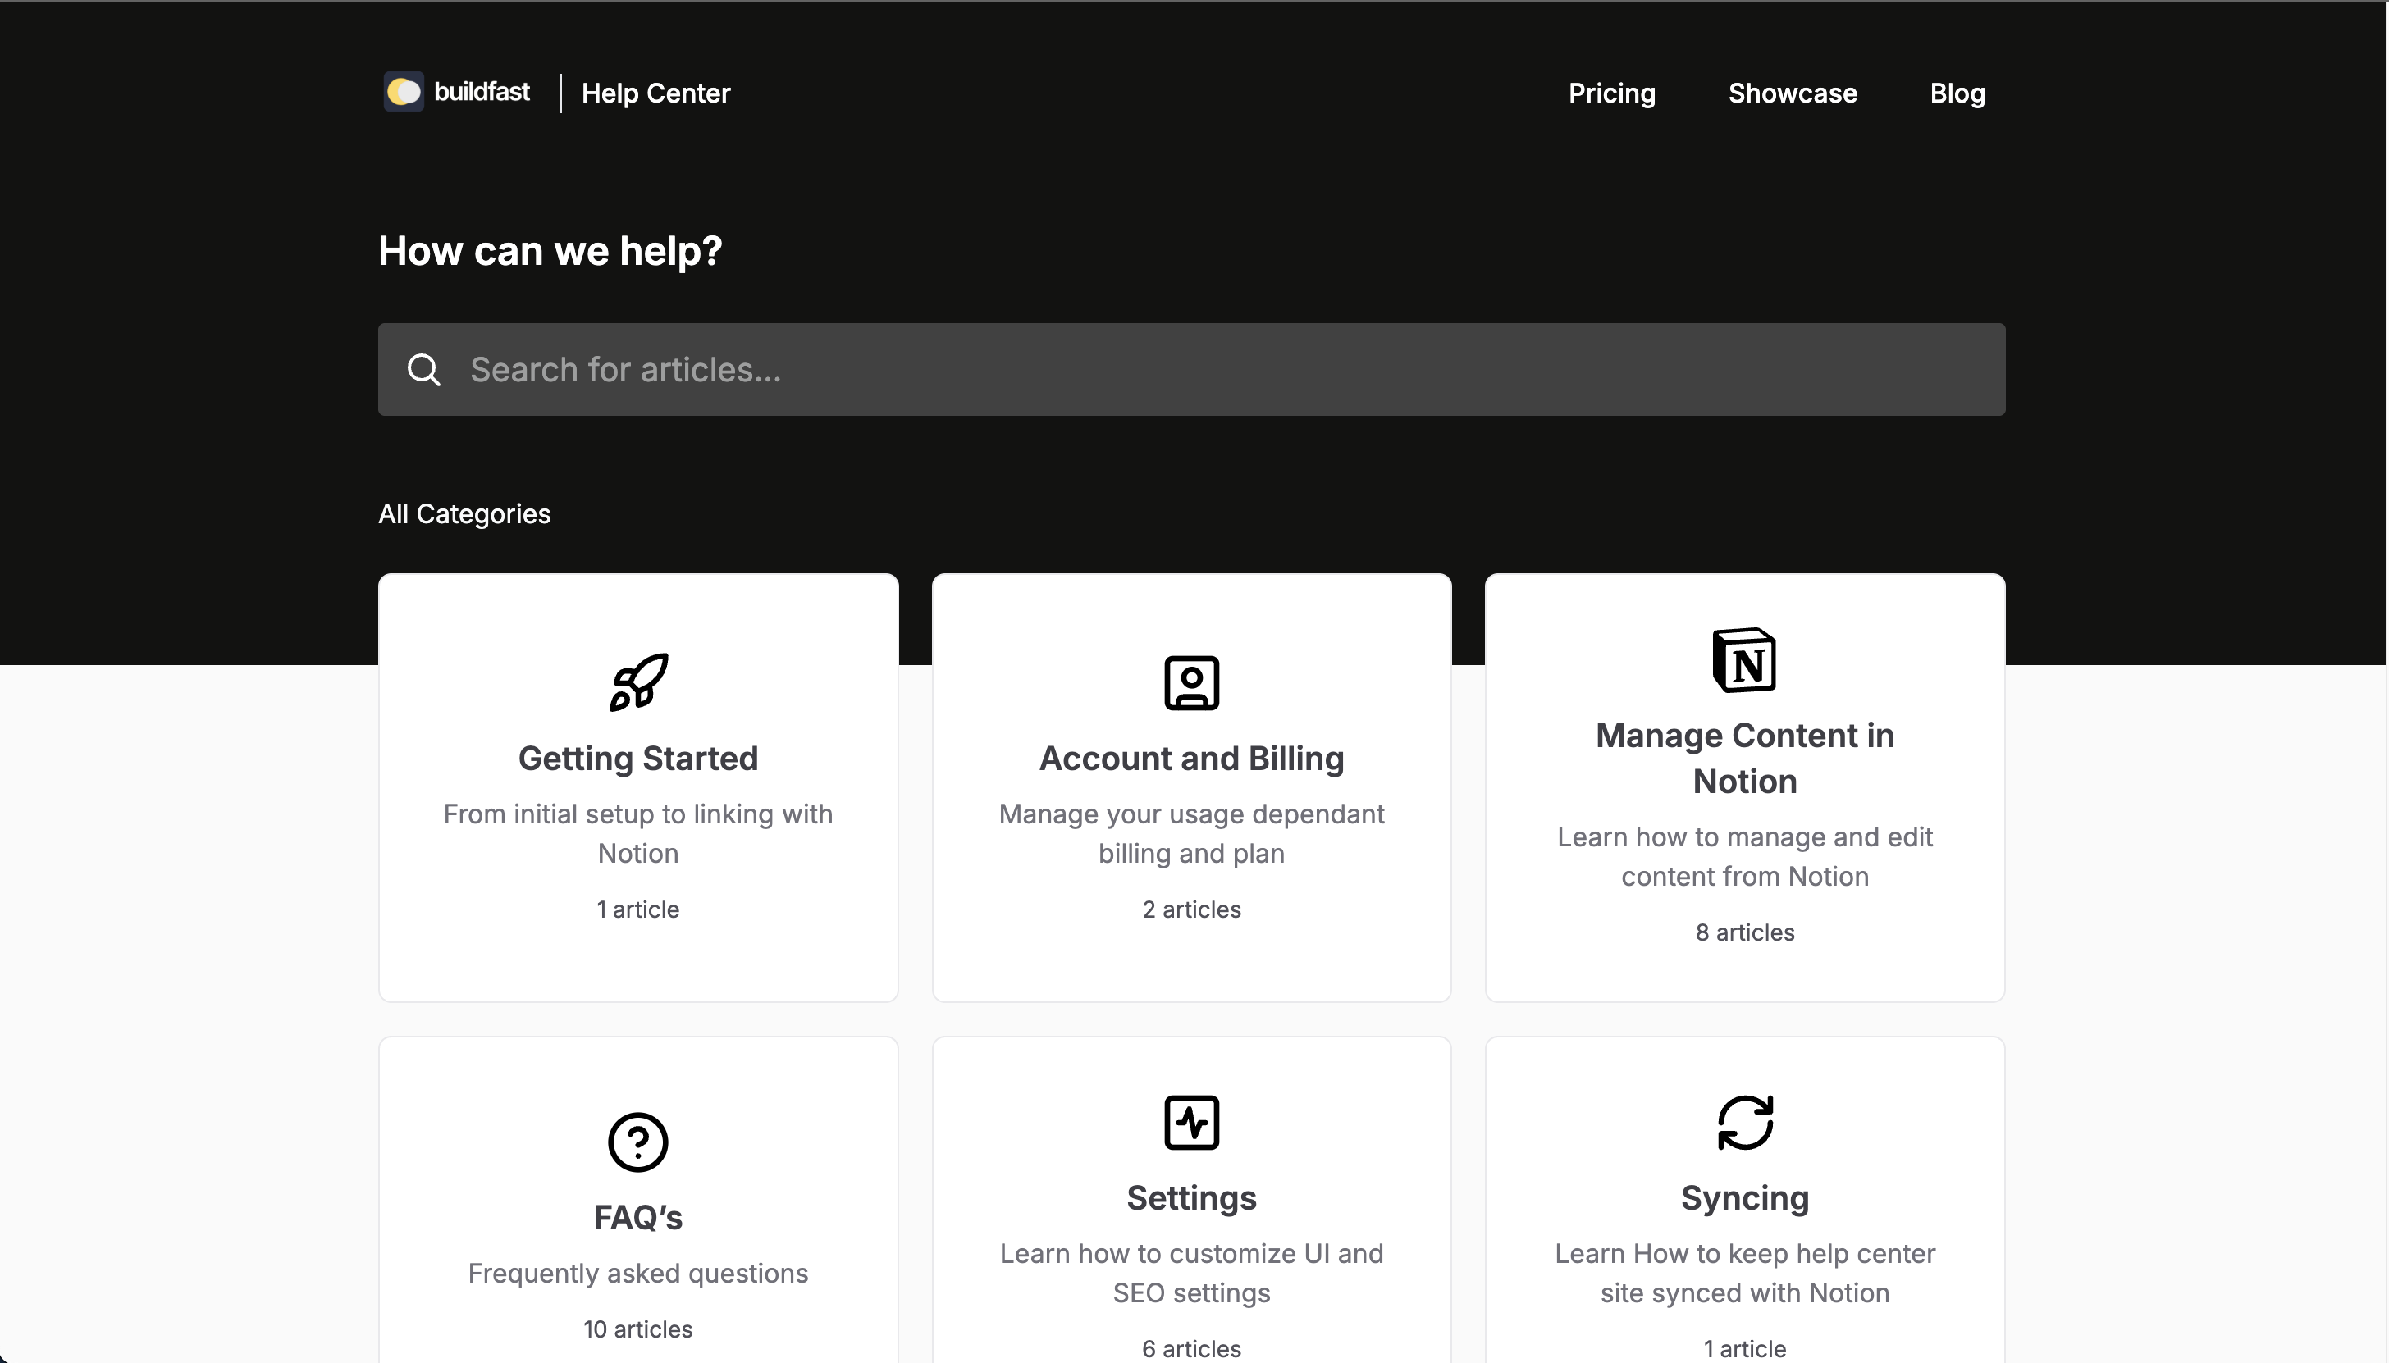Select the All Categories label
The height and width of the screenshot is (1363, 2389).
point(464,513)
